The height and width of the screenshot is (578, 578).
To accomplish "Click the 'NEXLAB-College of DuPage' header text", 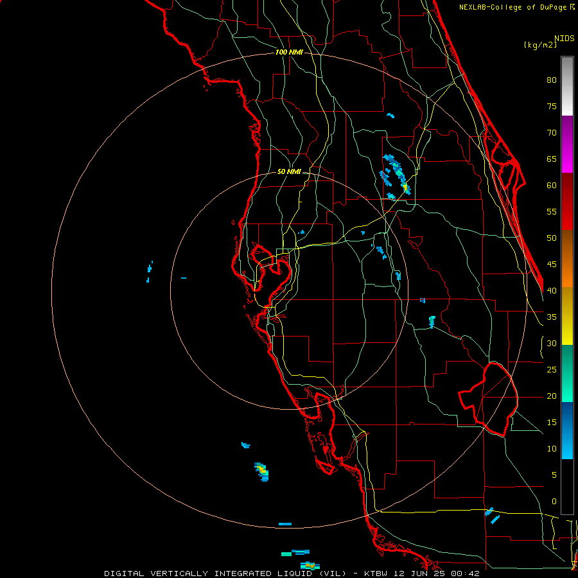I will (514, 7).
